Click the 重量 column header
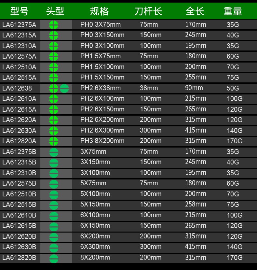This screenshot has width=257, height=270. tap(233, 11)
